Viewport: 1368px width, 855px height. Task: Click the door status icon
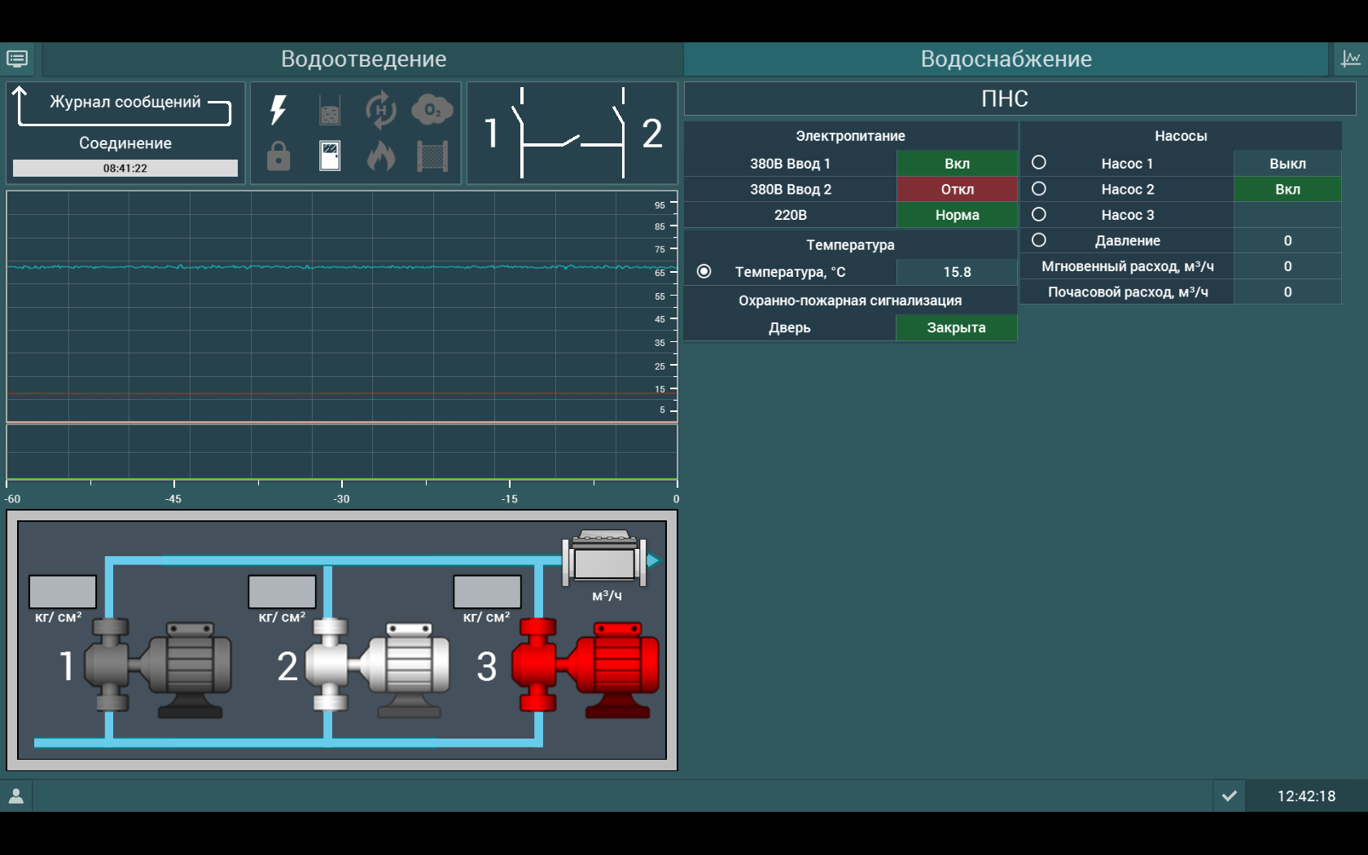(x=330, y=156)
